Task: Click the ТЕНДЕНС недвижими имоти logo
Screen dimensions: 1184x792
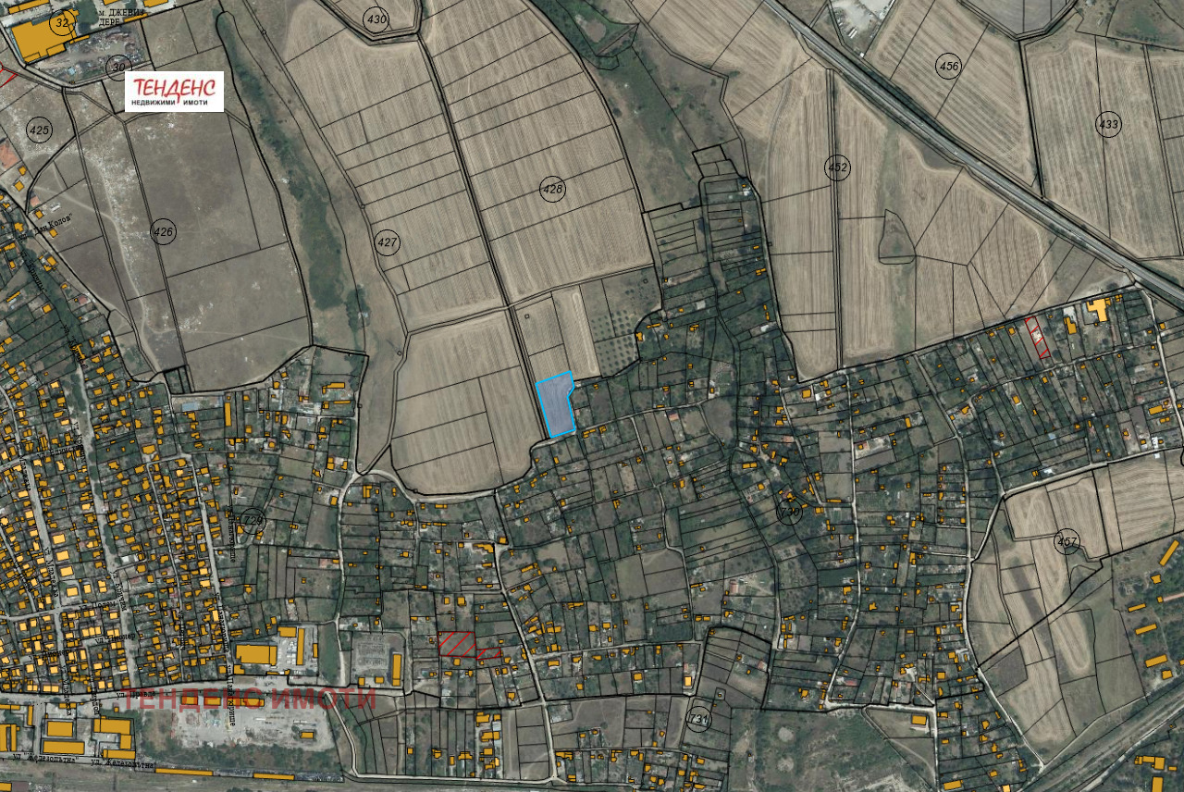Action: [x=174, y=92]
